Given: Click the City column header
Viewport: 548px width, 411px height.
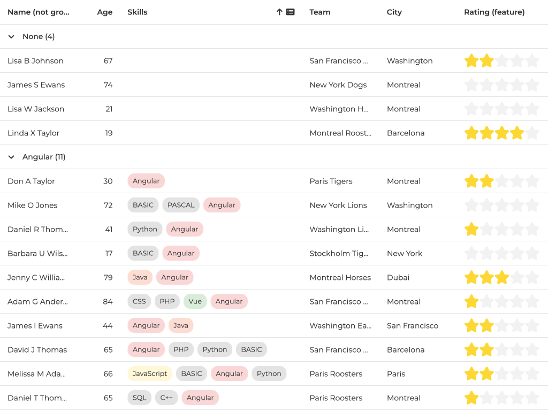Looking at the screenshot, I should (x=394, y=12).
